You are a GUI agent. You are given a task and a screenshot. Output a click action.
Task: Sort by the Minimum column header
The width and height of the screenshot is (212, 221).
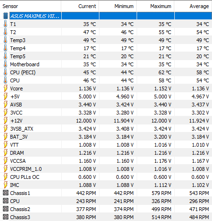[x=118, y=6]
